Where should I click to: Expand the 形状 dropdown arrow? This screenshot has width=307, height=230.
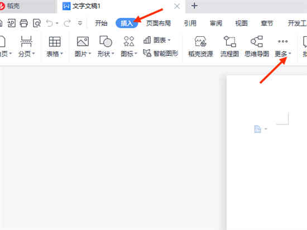coord(113,54)
